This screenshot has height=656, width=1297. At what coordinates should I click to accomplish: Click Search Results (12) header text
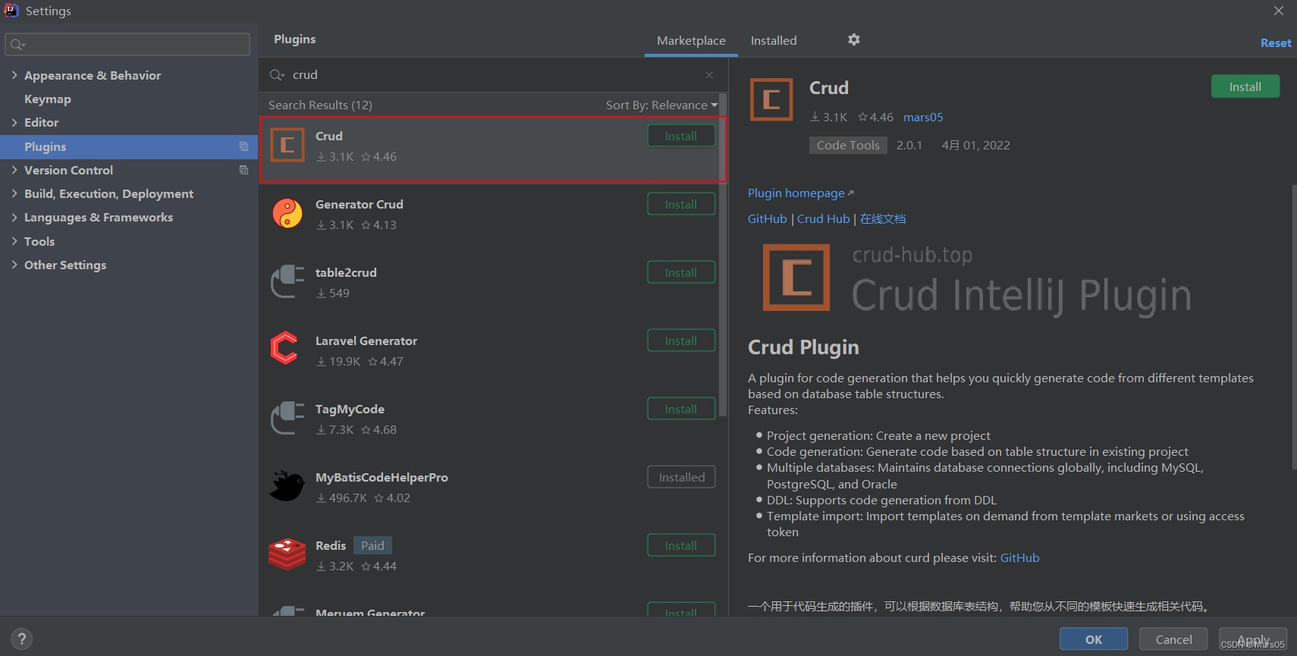pos(320,105)
